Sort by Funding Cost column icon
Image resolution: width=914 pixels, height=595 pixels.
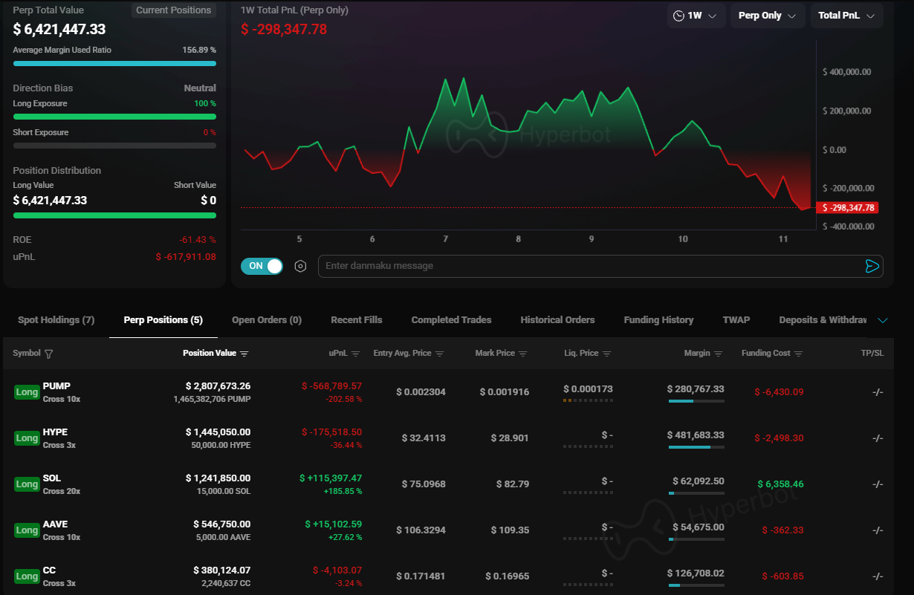pyautogui.click(x=798, y=354)
